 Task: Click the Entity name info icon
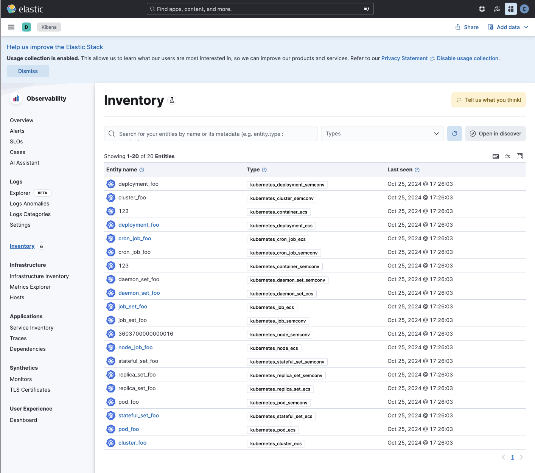tap(142, 170)
